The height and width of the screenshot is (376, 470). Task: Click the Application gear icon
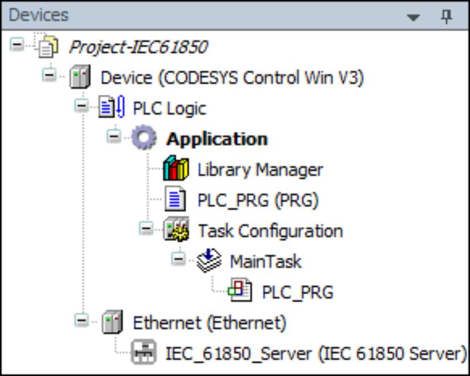144,137
